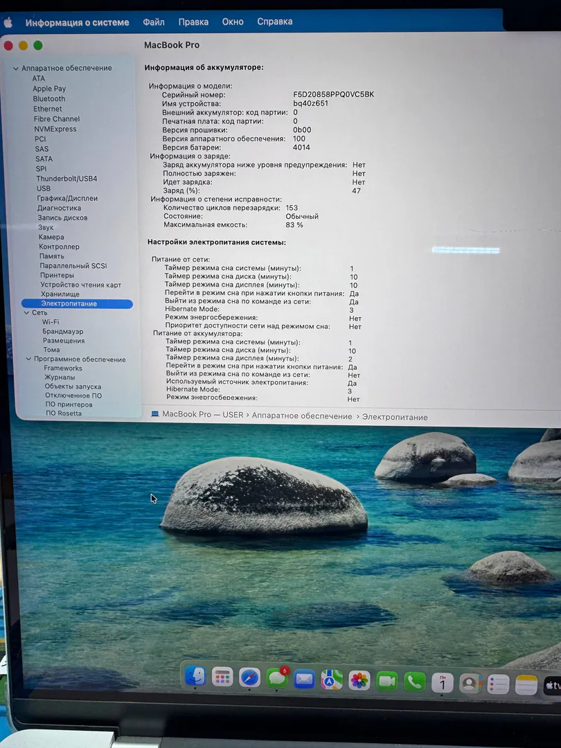Screen dimensions: 561x748
Task: Open Photos app in the Dock
Action: pos(359,681)
